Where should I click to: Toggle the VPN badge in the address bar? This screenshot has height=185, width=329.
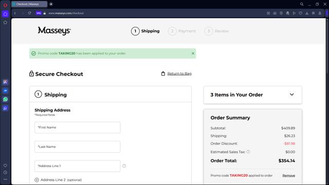(x=39, y=13)
